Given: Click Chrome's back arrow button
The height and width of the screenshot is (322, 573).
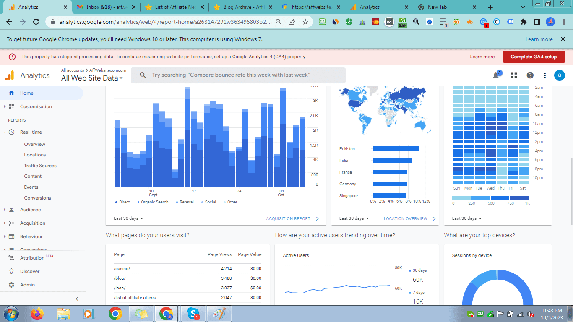Looking at the screenshot, I should [9, 22].
